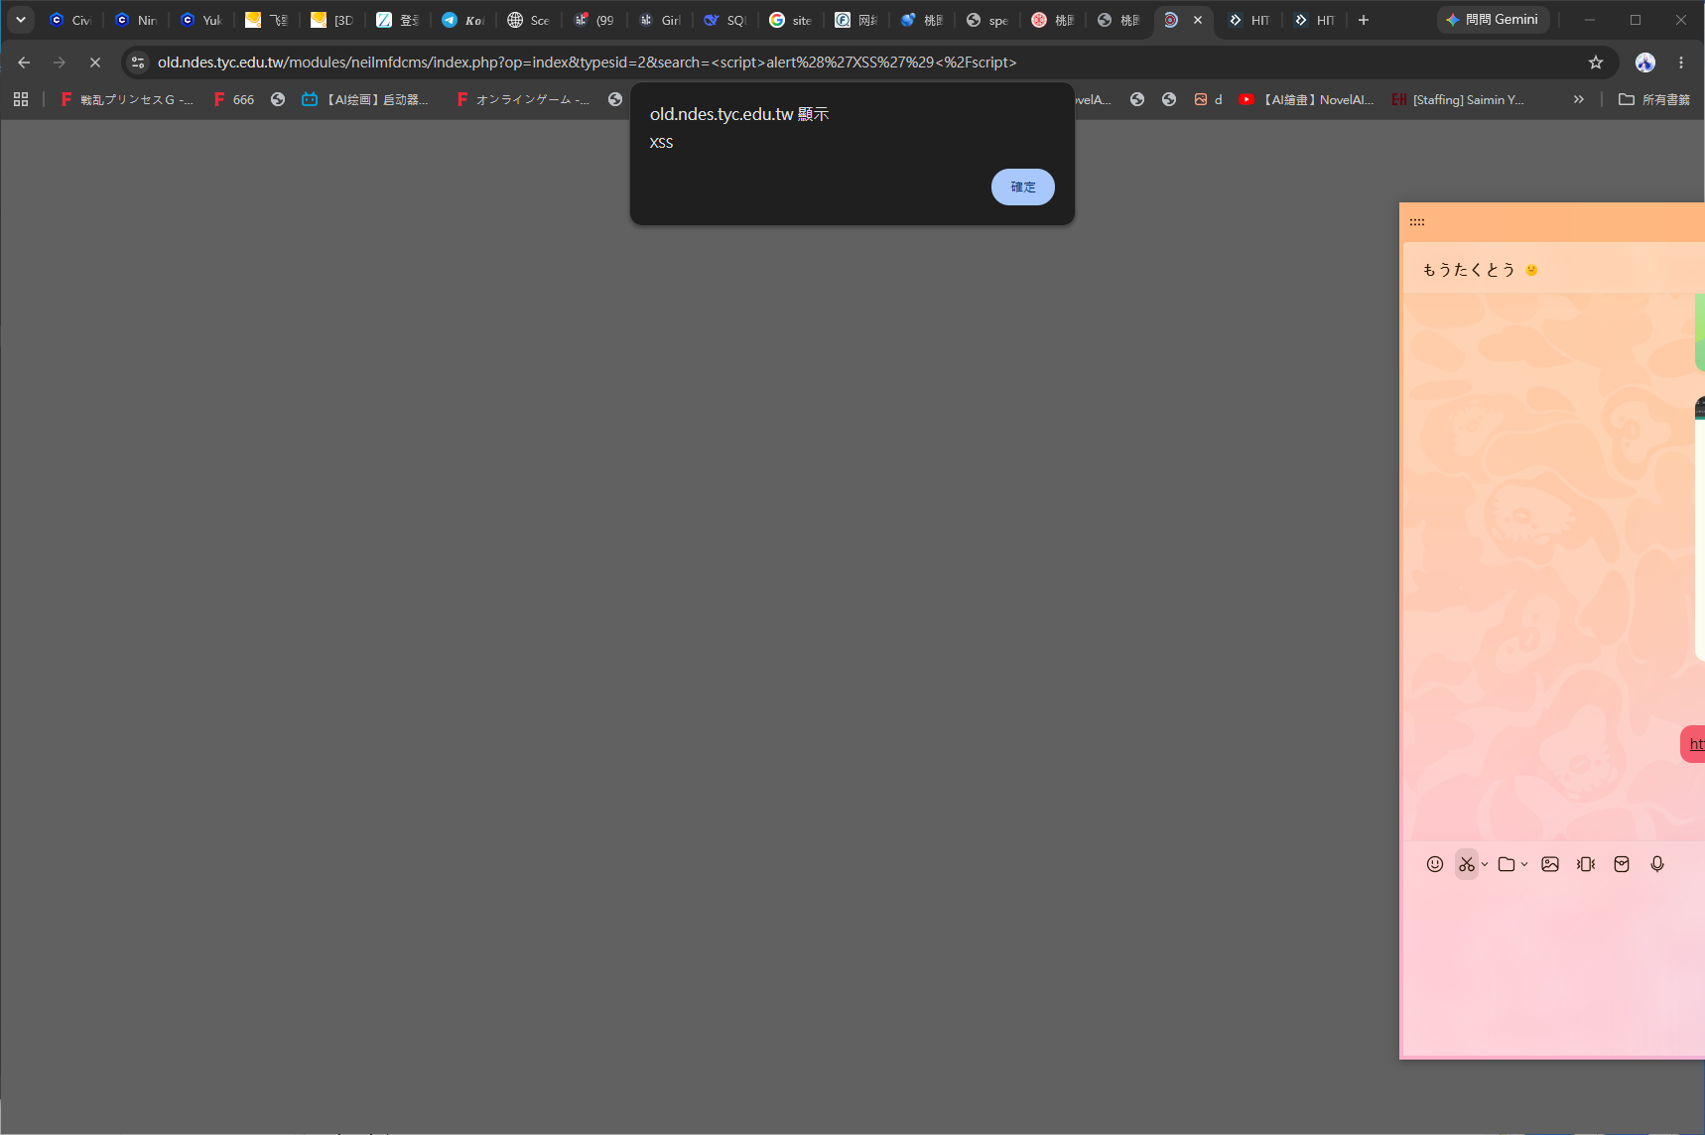This screenshot has height=1135, width=1705.
Task: Switch to the Yuk tab
Action: (x=201, y=20)
